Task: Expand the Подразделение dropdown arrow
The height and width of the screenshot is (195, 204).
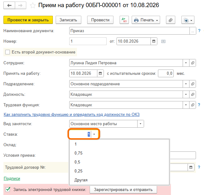Action: tap(186, 84)
